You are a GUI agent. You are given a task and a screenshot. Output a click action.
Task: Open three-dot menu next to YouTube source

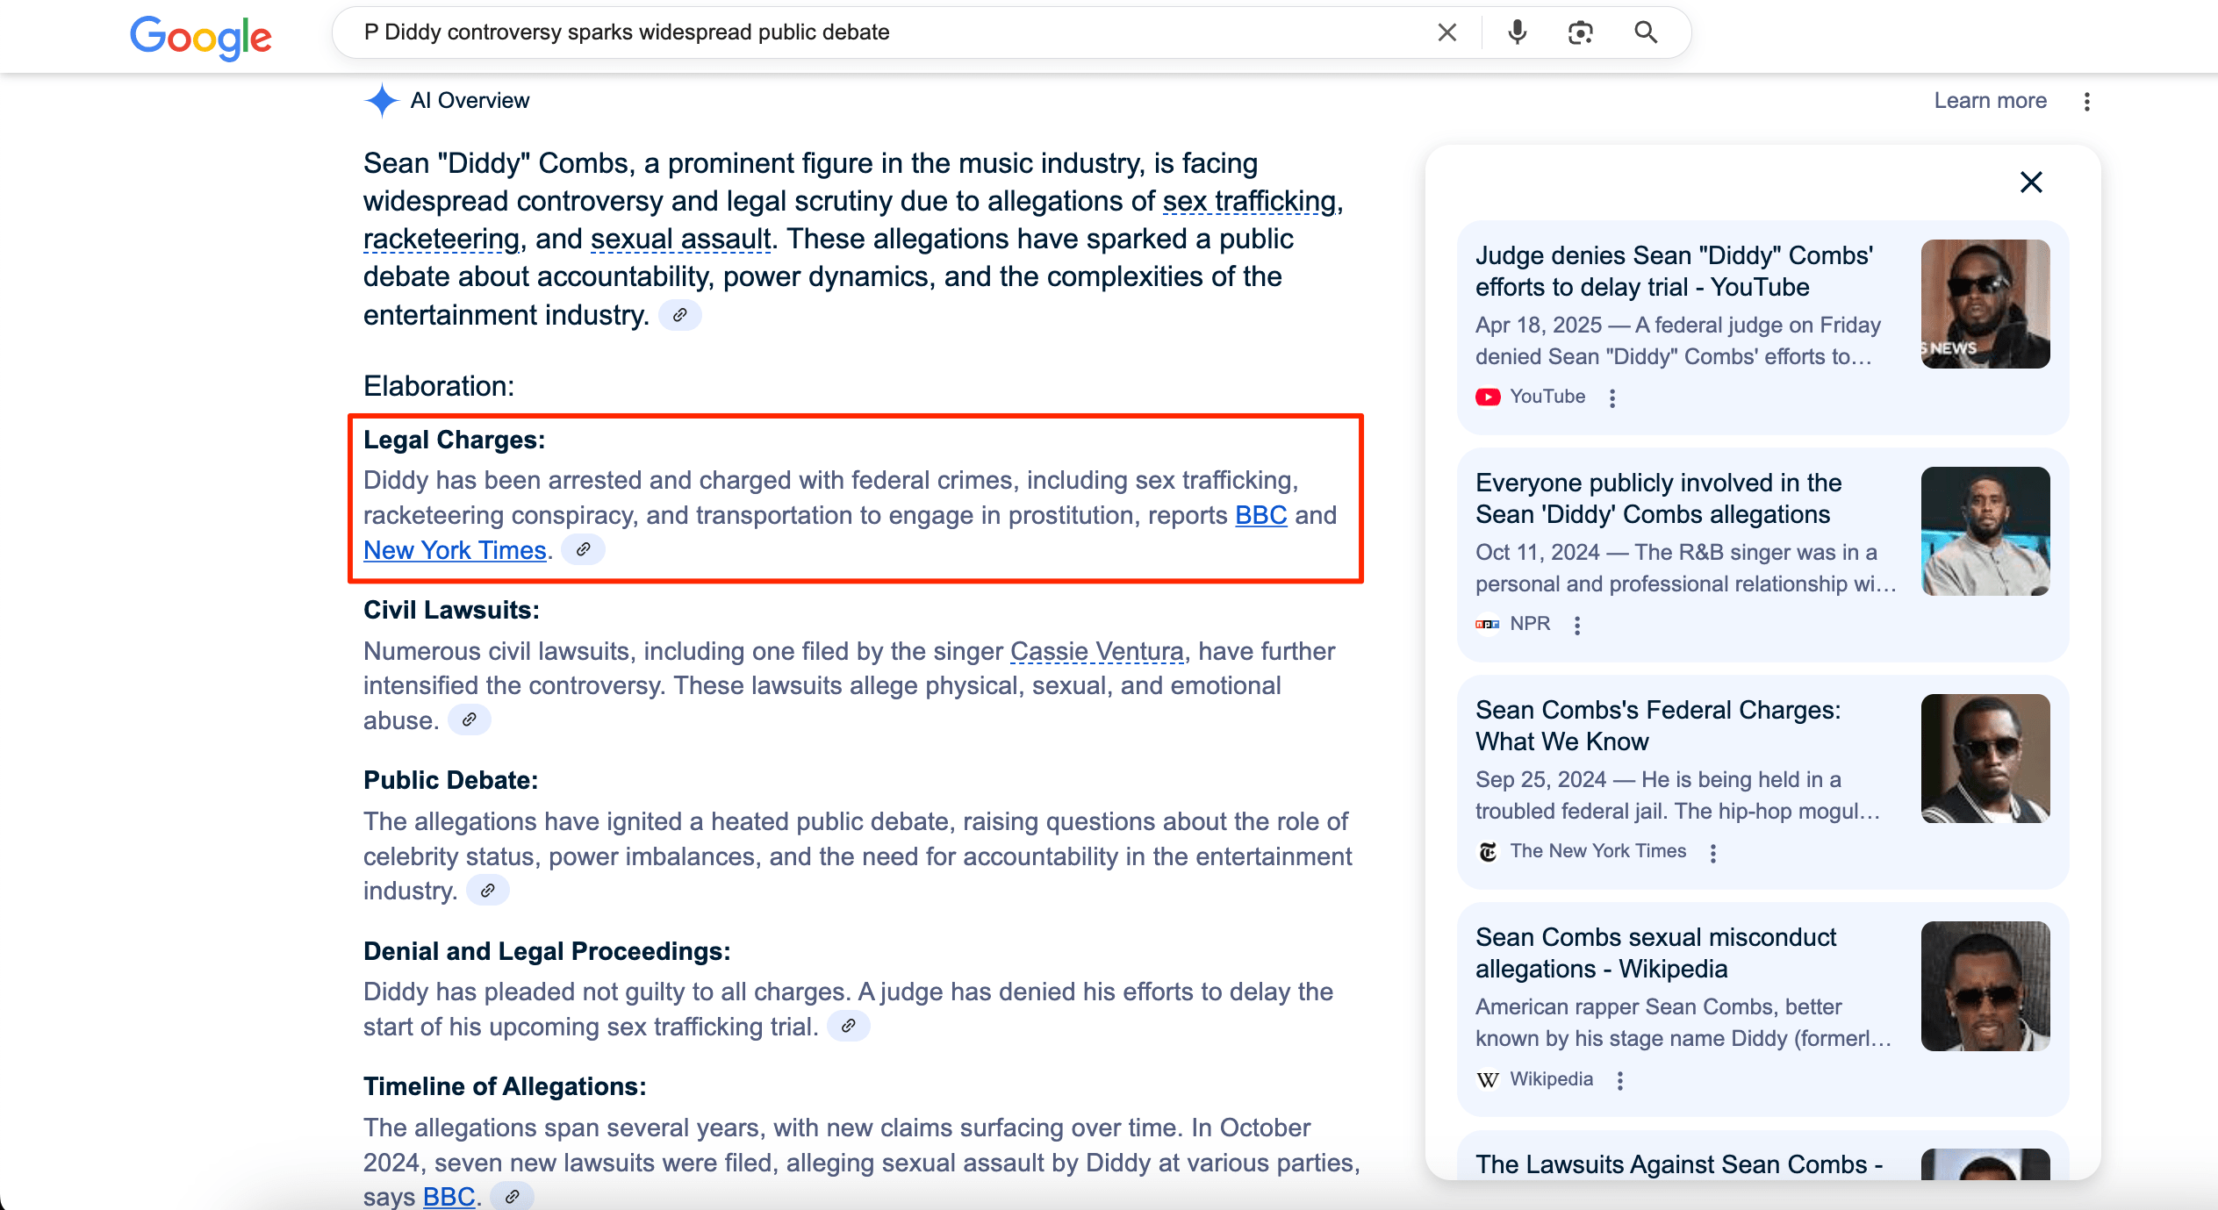[x=1612, y=397]
